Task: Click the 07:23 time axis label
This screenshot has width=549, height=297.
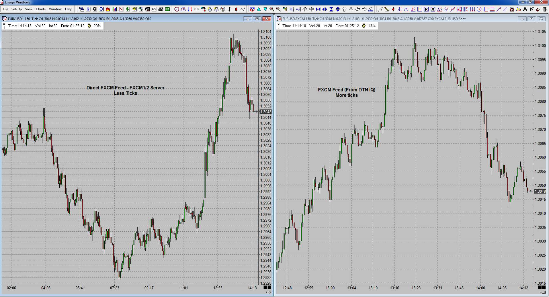Action: point(114,288)
